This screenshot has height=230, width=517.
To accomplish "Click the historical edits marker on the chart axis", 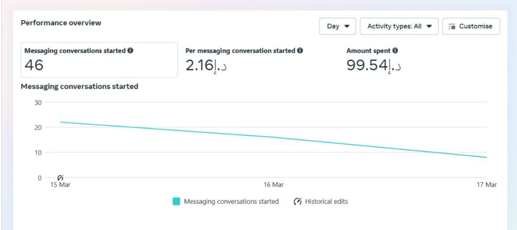I will (x=60, y=178).
